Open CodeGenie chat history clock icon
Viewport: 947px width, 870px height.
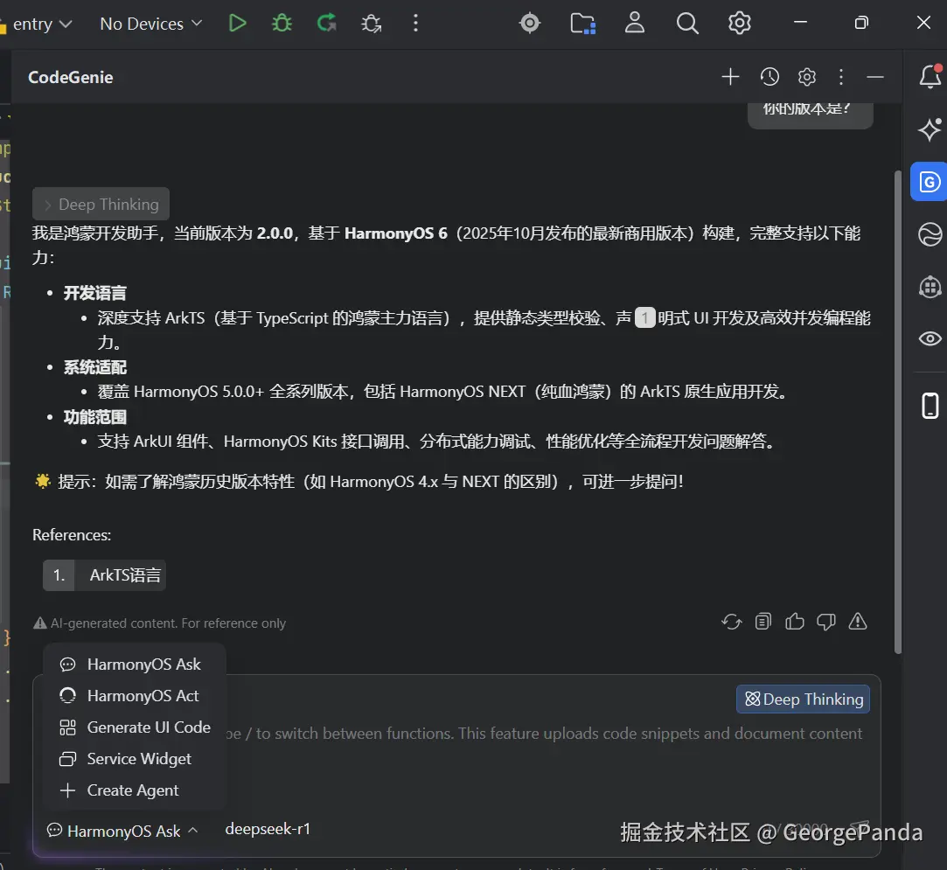tap(769, 77)
